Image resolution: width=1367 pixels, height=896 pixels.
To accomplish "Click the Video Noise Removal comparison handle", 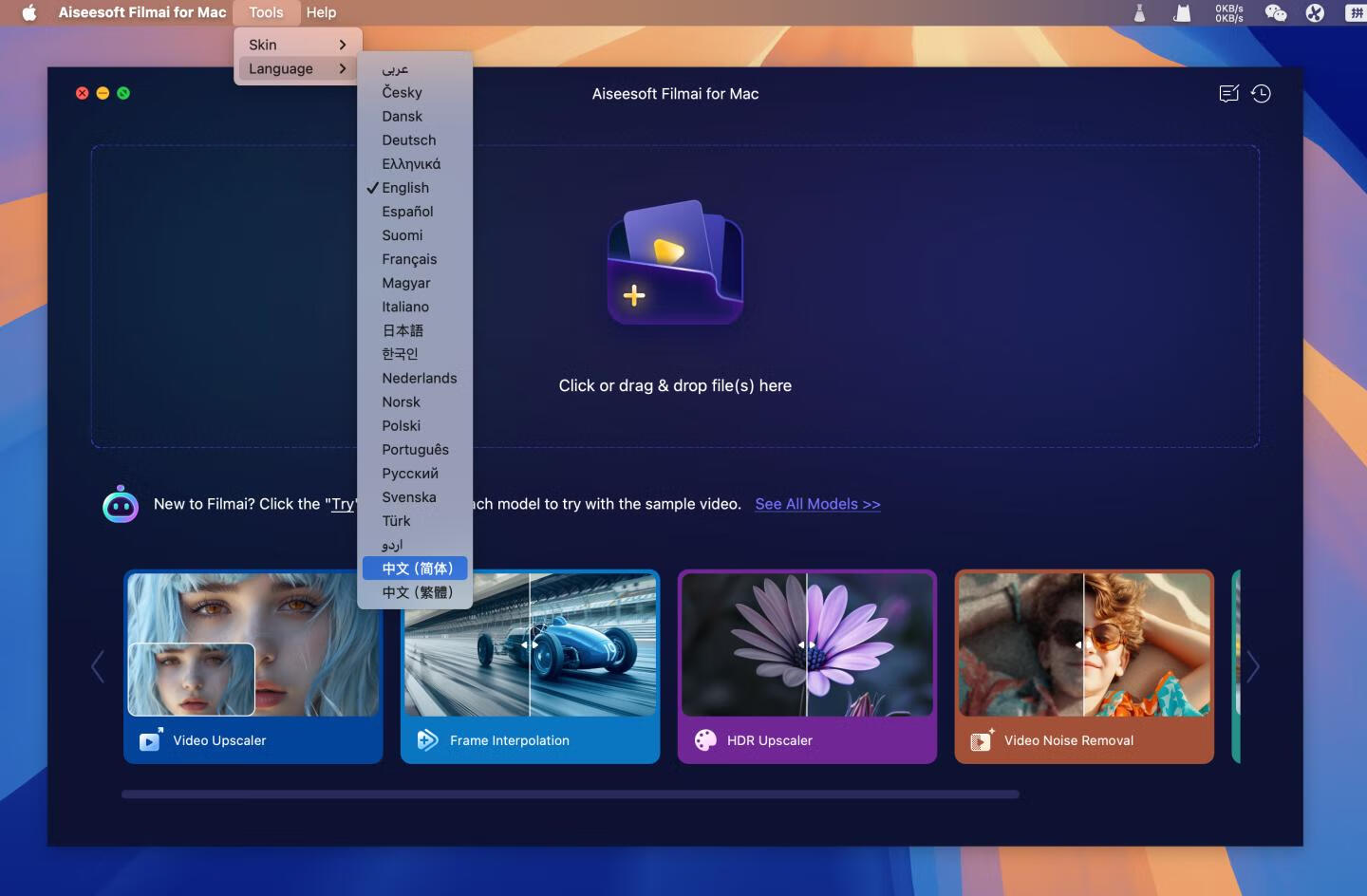I will (x=1083, y=644).
